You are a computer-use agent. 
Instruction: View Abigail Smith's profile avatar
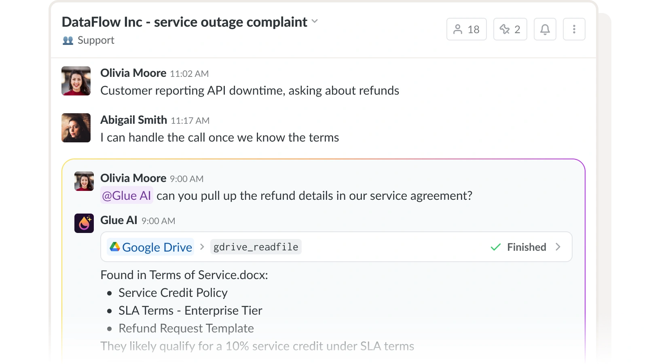tap(76, 128)
